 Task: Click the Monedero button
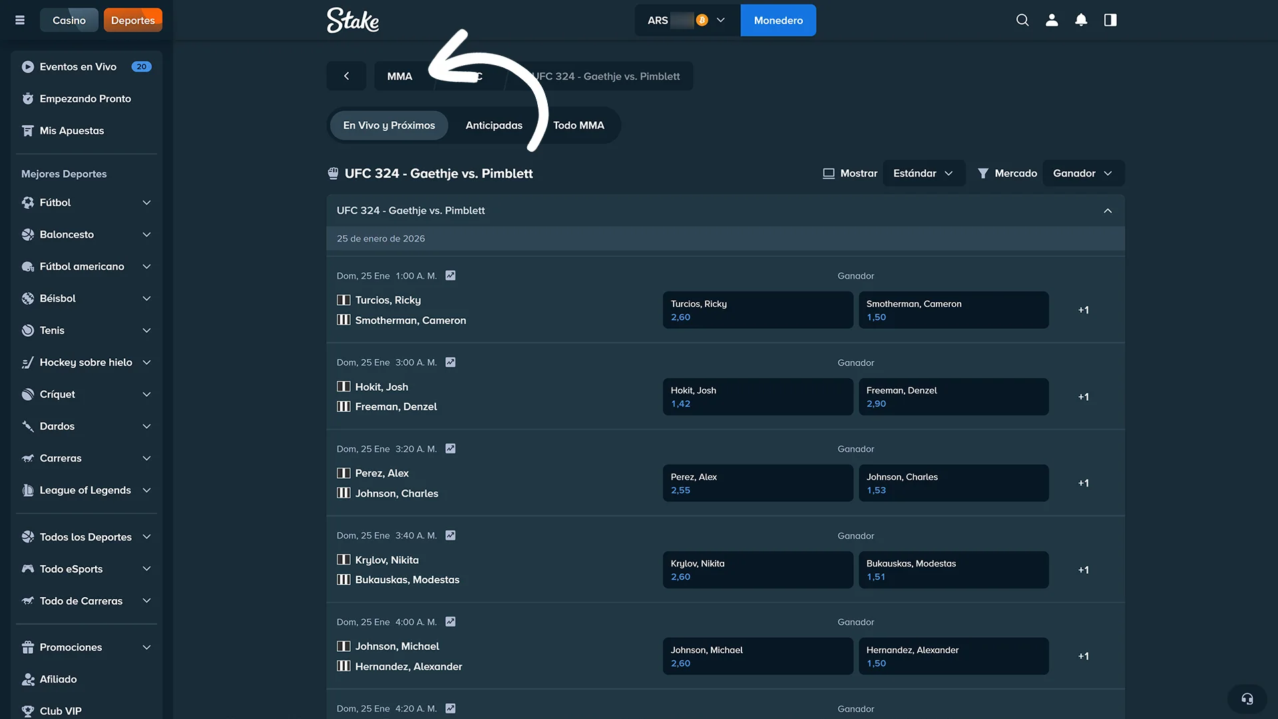tap(778, 20)
